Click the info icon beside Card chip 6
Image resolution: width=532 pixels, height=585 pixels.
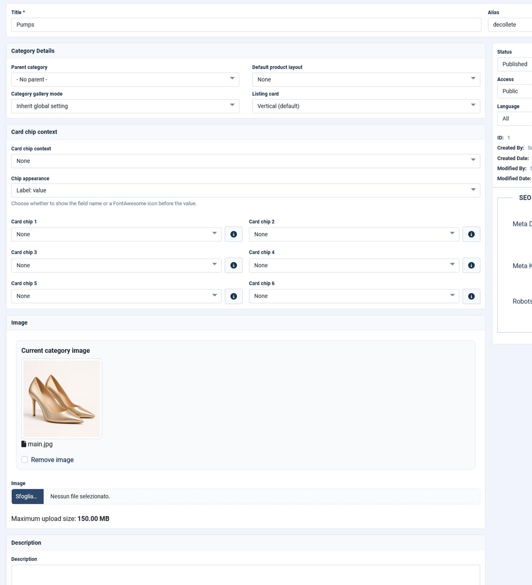[x=471, y=296]
